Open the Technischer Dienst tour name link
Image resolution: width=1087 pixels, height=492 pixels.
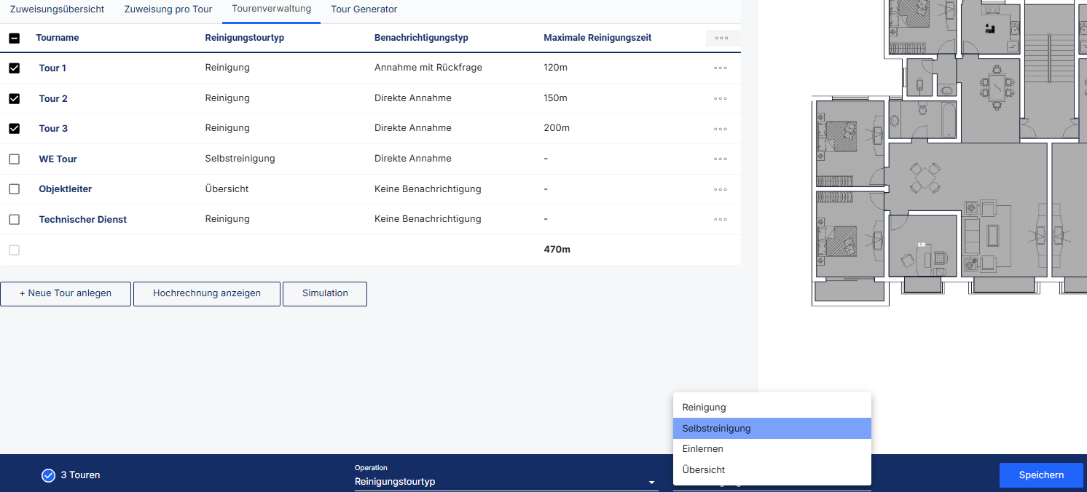coord(83,220)
